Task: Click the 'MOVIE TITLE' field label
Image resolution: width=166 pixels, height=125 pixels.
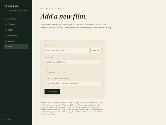Action: [x=50, y=46]
